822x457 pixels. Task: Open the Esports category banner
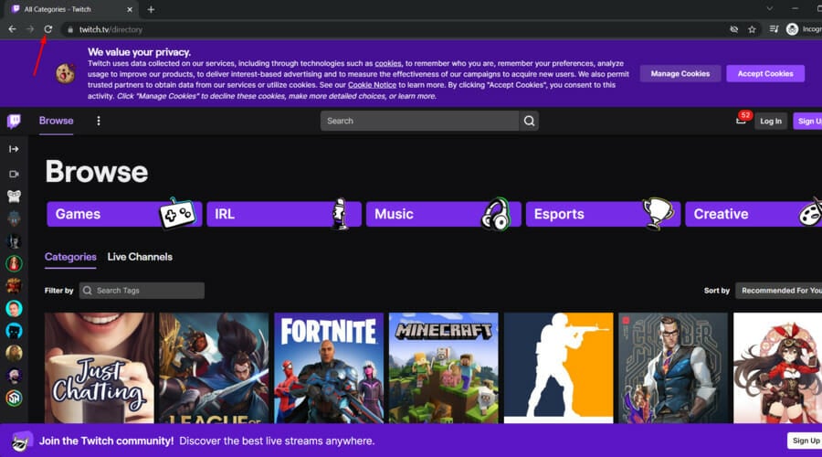pos(604,214)
